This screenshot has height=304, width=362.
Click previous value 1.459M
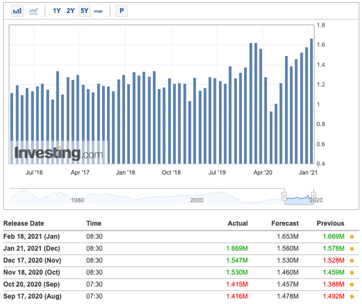333,273
